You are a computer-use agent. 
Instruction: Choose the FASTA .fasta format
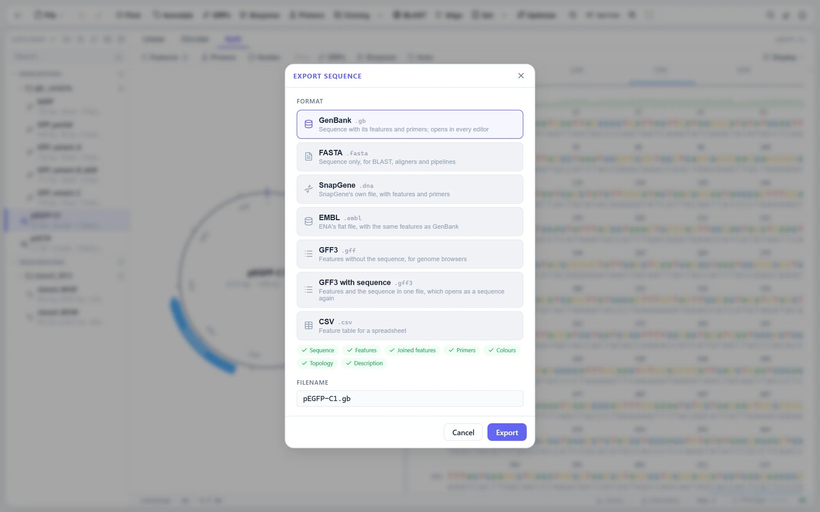click(x=410, y=157)
